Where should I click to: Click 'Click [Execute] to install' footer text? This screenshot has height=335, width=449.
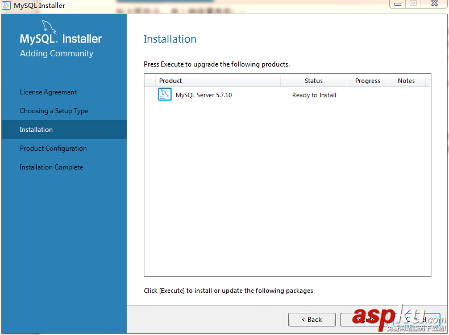tap(228, 291)
